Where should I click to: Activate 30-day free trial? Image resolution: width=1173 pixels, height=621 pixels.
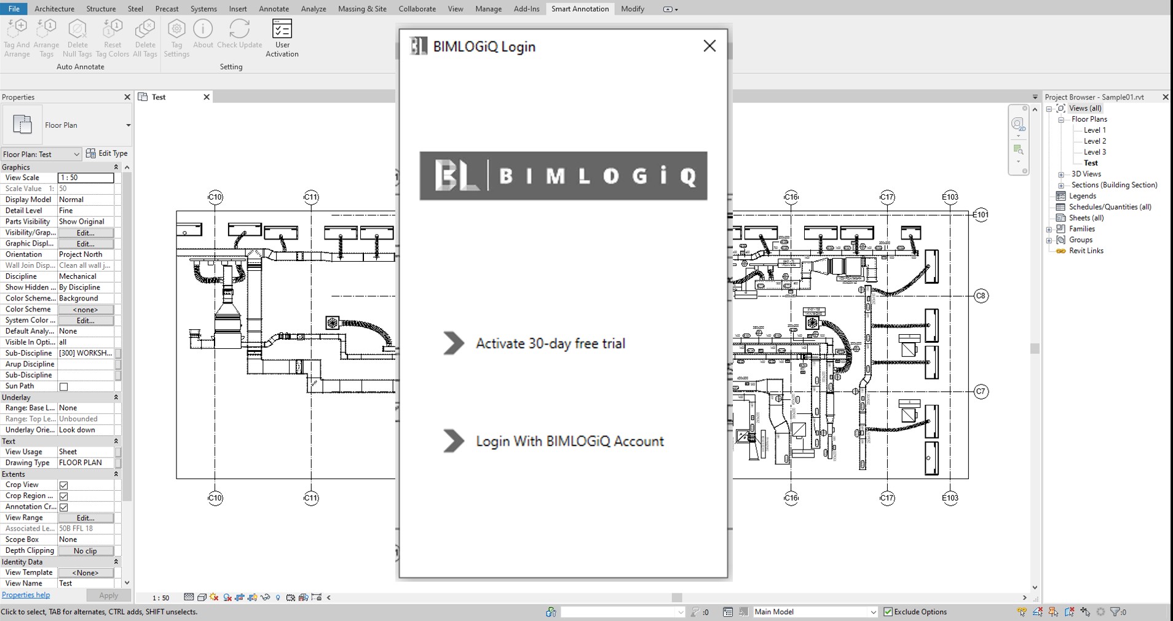(534, 343)
